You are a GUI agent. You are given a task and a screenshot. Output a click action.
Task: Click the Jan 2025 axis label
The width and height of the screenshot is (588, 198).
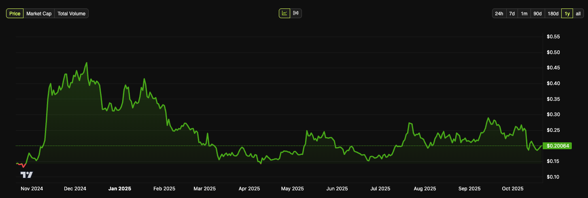[x=120, y=188]
